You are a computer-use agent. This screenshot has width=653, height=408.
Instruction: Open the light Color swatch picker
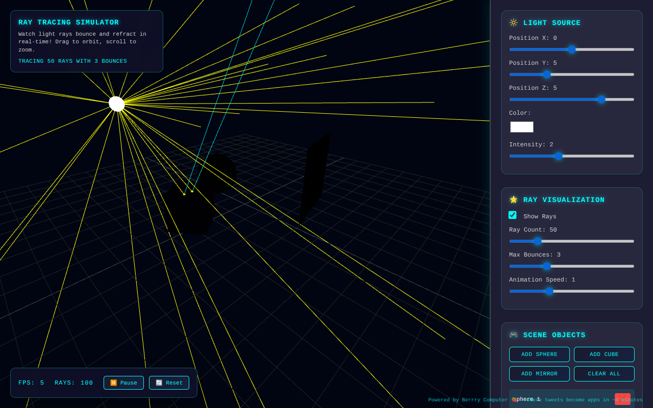point(521,126)
